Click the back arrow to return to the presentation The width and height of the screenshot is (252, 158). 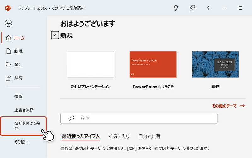[x=9, y=23]
